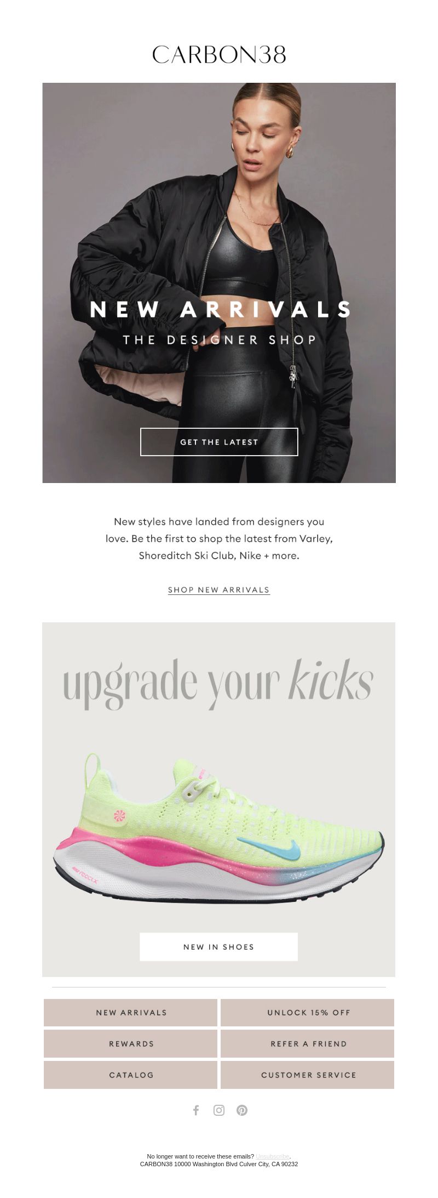
Task: Click the NEW IN SHOES button
Action: coord(219,947)
